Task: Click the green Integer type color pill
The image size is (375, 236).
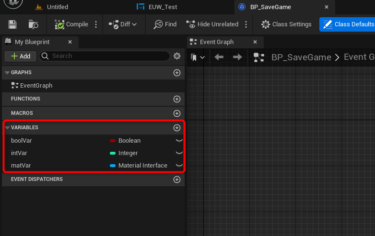Action: click(113, 153)
